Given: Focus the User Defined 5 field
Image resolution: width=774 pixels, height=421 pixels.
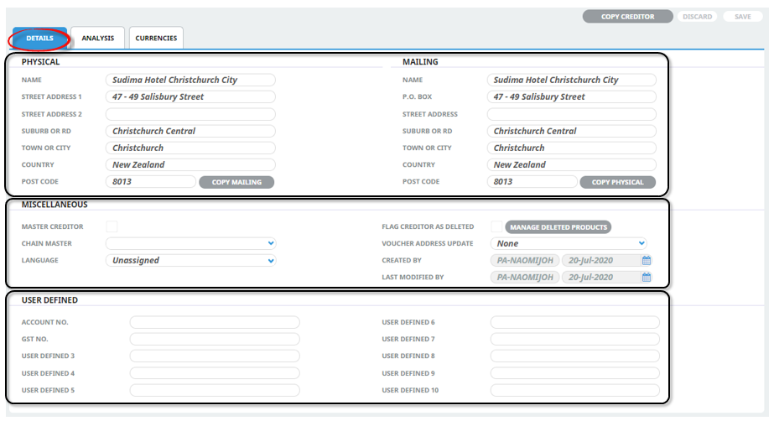Looking at the screenshot, I should click(x=215, y=390).
